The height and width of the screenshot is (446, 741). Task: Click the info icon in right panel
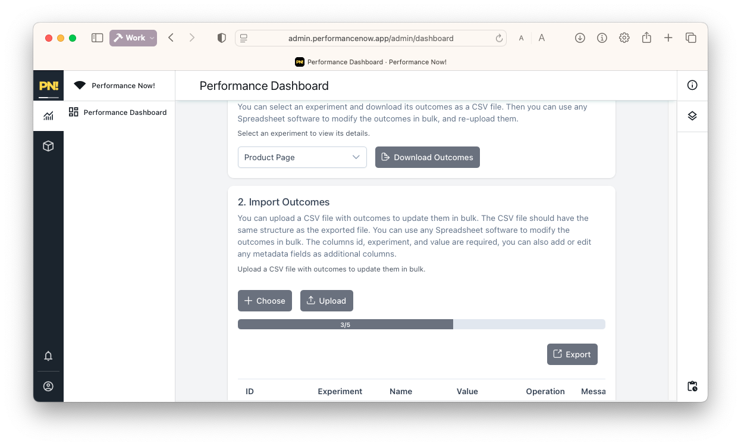pyautogui.click(x=692, y=85)
